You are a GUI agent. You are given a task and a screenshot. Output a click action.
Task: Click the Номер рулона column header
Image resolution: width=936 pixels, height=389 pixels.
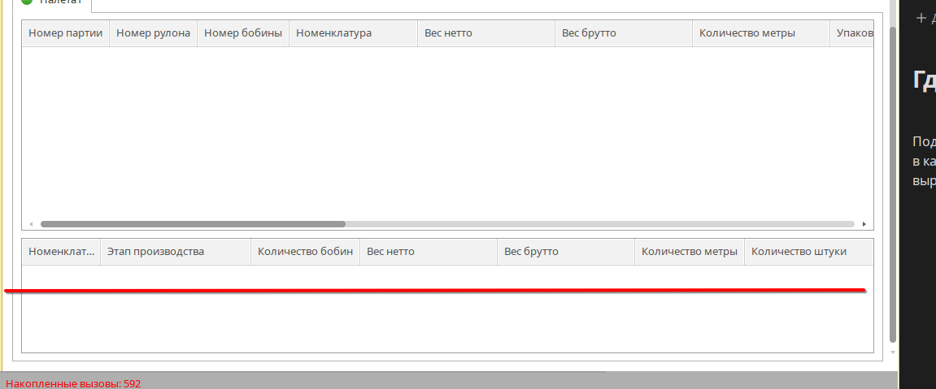point(154,33)
